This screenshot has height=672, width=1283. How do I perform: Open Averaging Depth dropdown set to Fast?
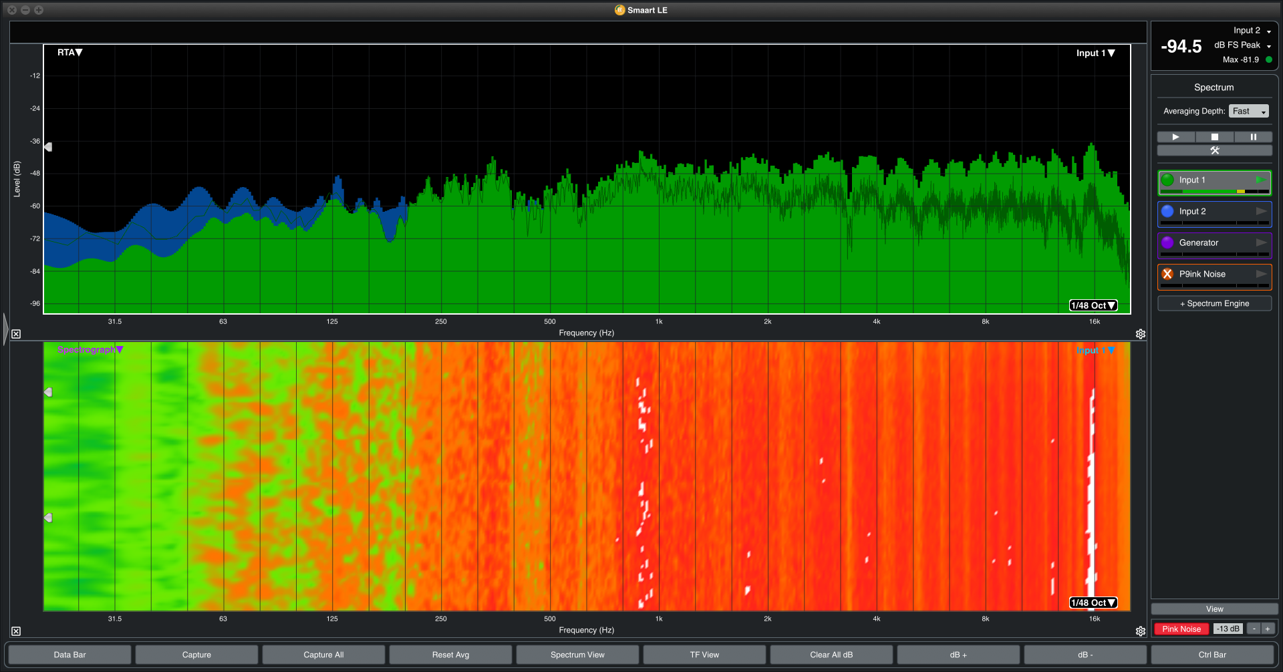(x=1248, y=111)
